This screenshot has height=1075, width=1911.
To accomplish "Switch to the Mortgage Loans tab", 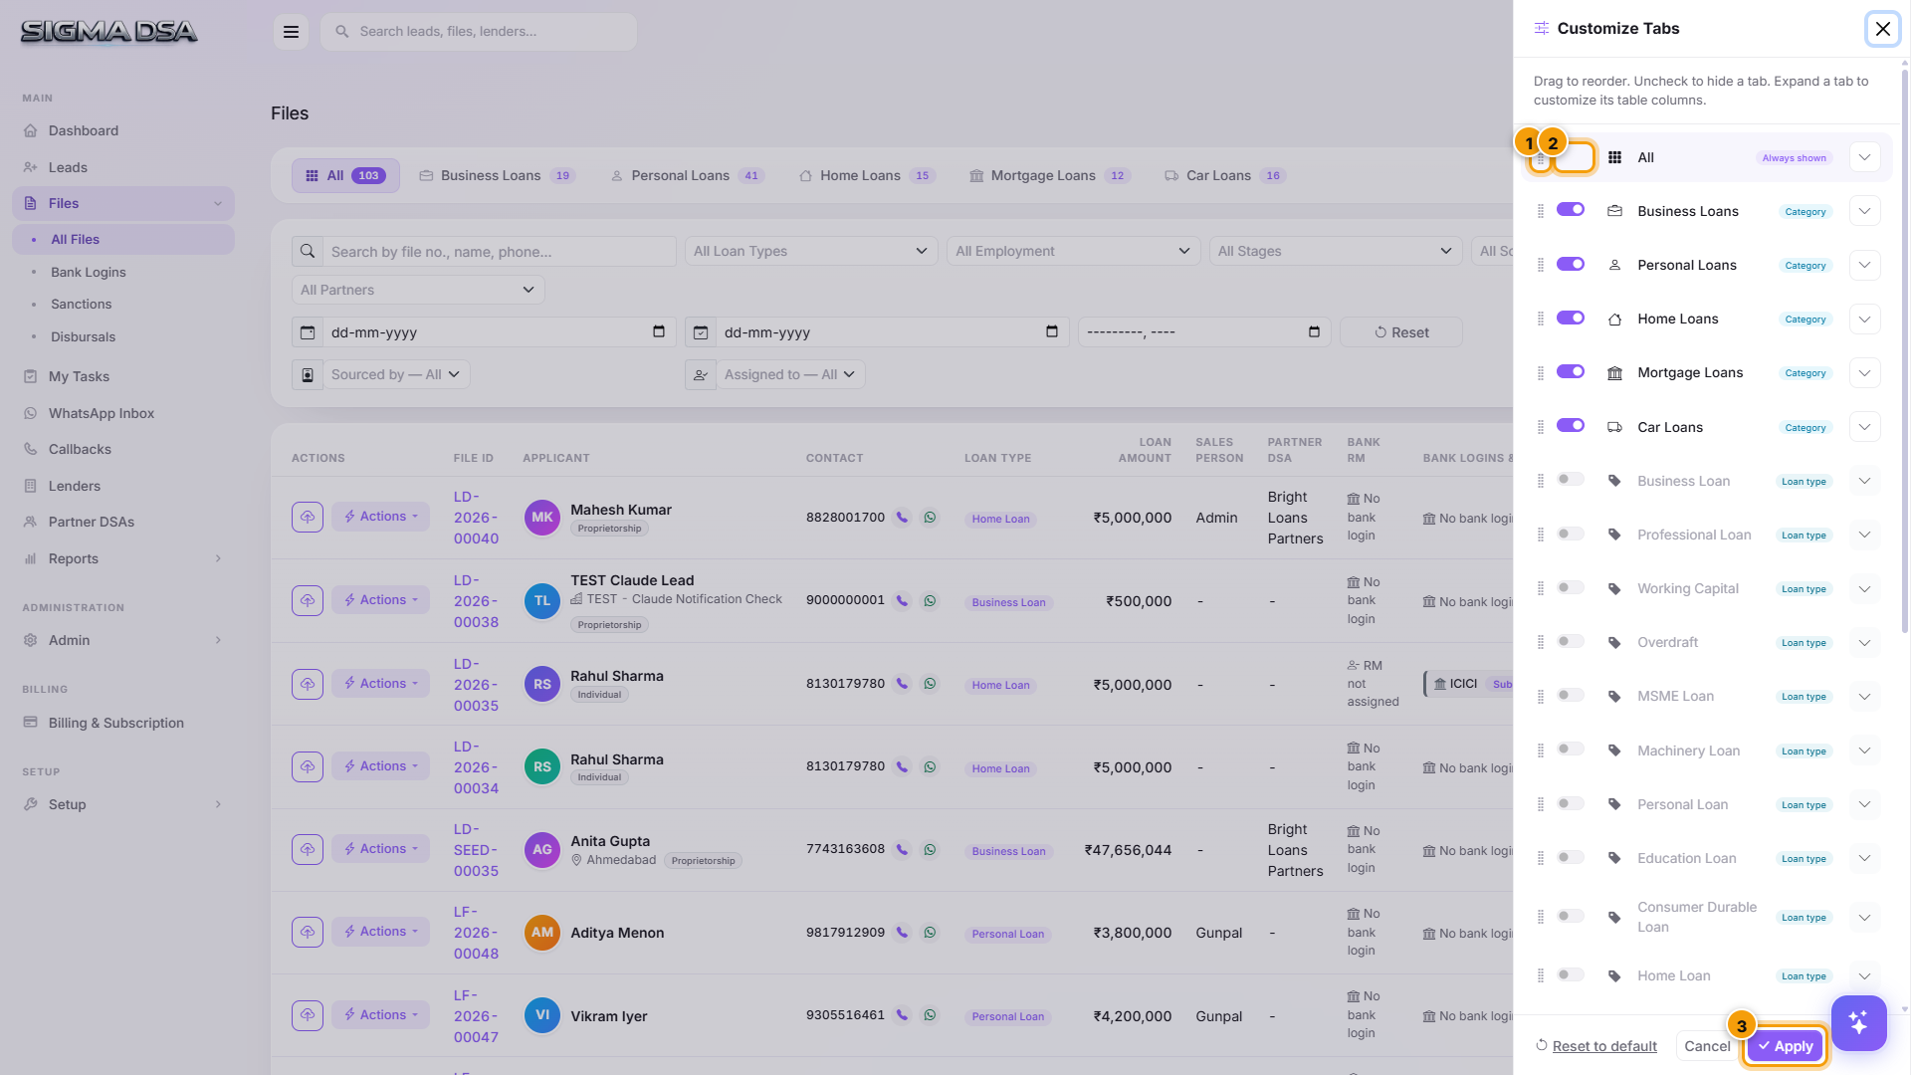I will 1050,176.
